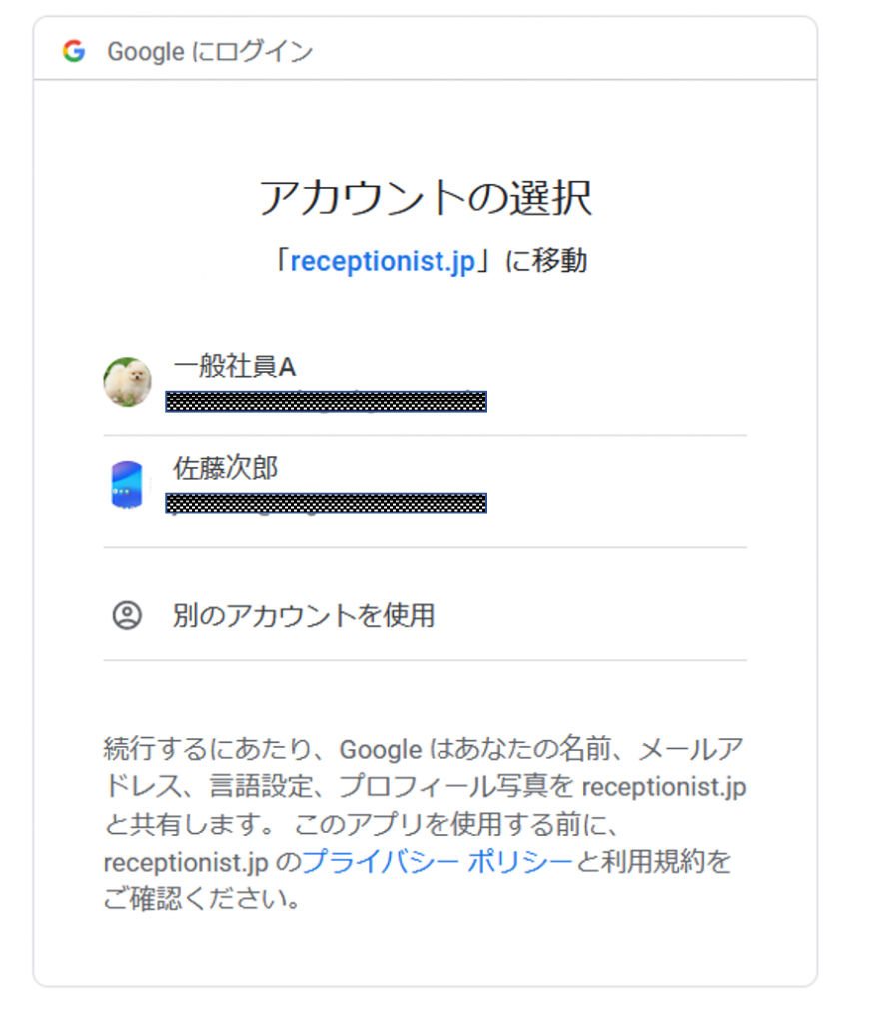
Task: Click the dog profile photo for 一般社員A
Action: 128,382
